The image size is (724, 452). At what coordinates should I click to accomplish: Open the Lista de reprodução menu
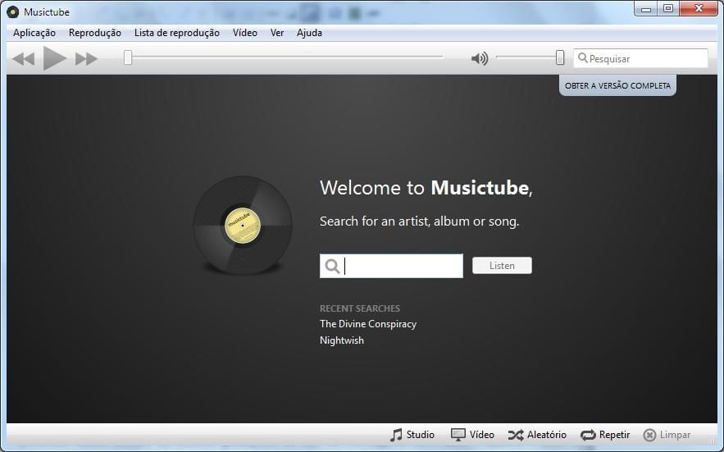177,33
